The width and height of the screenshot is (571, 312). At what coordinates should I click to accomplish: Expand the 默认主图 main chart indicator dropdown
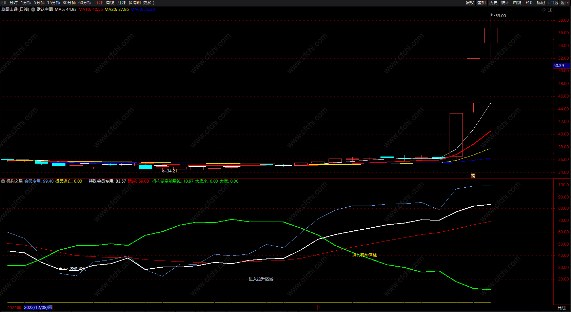coord(33,9)
